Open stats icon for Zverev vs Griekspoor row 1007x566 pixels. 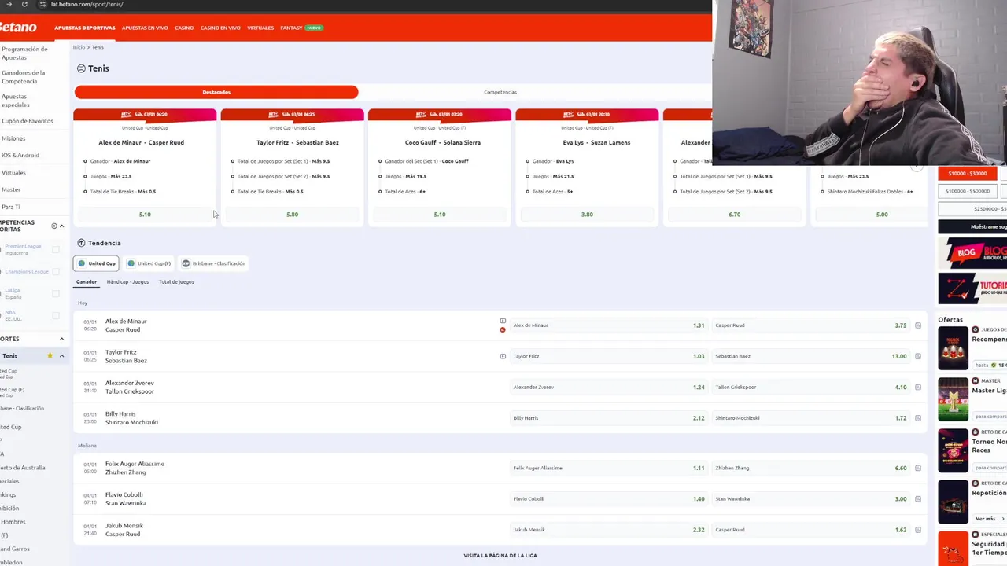(x=917, y=387)
